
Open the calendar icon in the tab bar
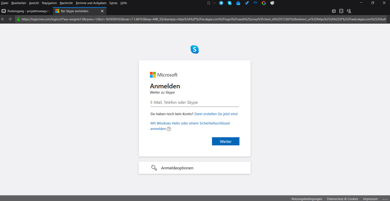[334, 11]
